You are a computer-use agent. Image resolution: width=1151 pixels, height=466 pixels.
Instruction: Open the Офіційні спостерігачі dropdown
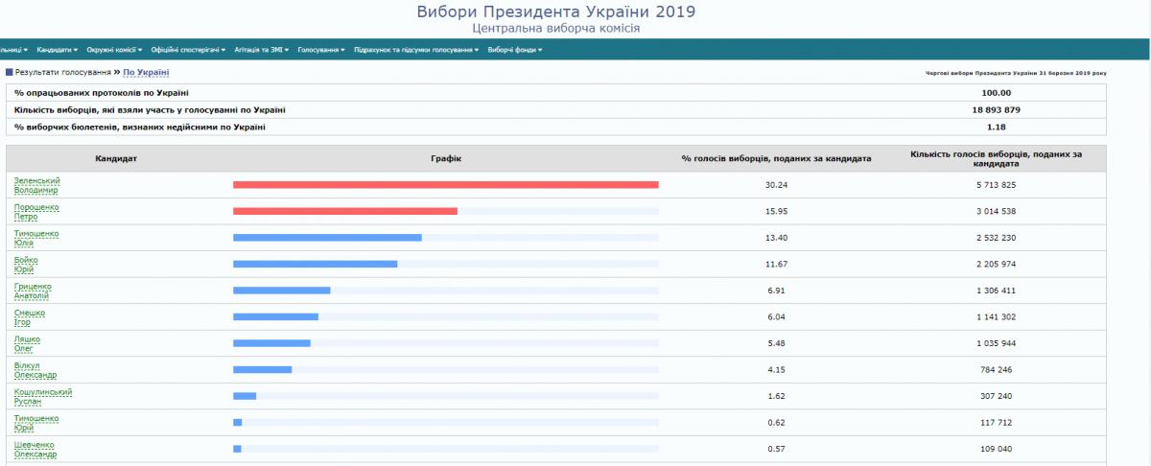pyautogui.click(x=184, y=50)
